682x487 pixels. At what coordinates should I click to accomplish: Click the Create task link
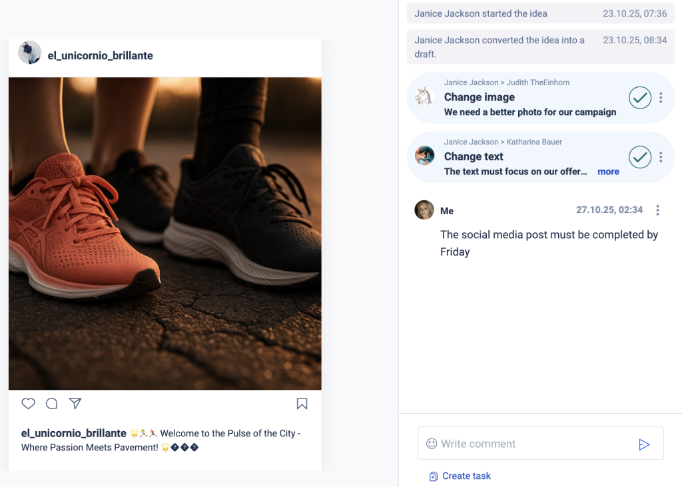pyautogui.click(x=466, y=476)
